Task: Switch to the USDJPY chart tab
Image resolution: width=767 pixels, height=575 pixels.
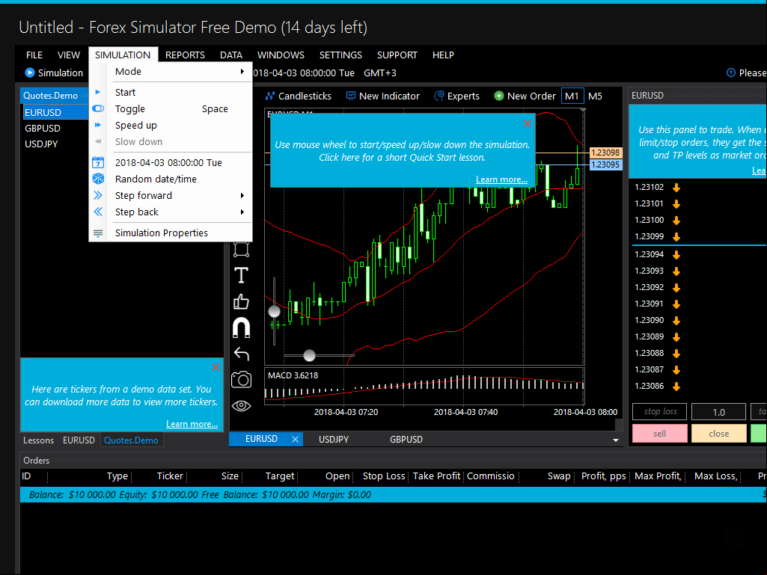Action: coord(334,440)
